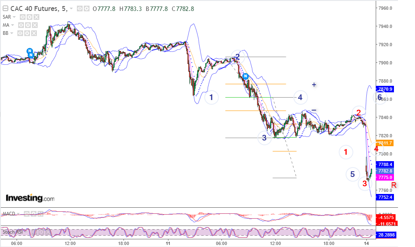
Task: Remove the Stoch RSI indicator with its X icon
Action: tap(48, 232)
